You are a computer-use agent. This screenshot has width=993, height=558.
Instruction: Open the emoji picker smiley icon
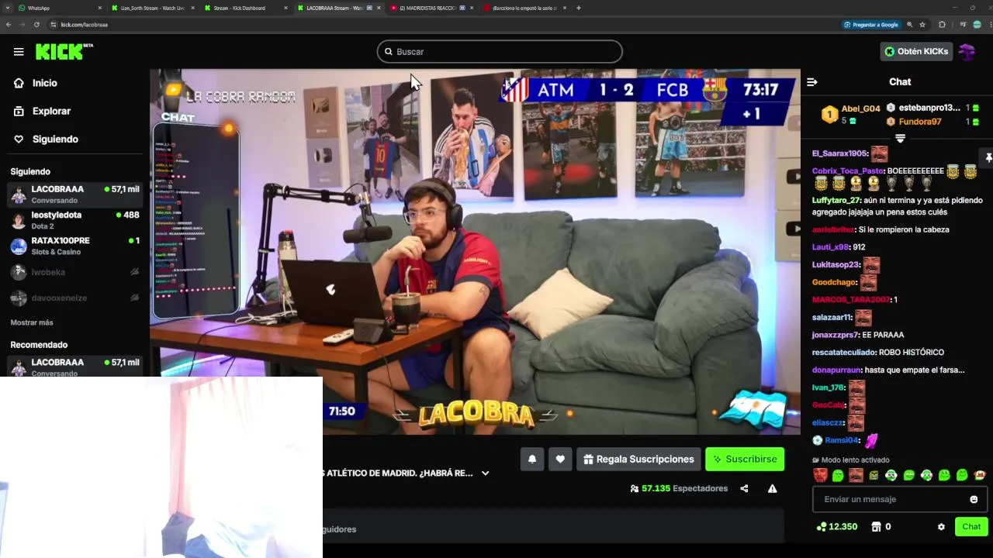tap(974, 499)
